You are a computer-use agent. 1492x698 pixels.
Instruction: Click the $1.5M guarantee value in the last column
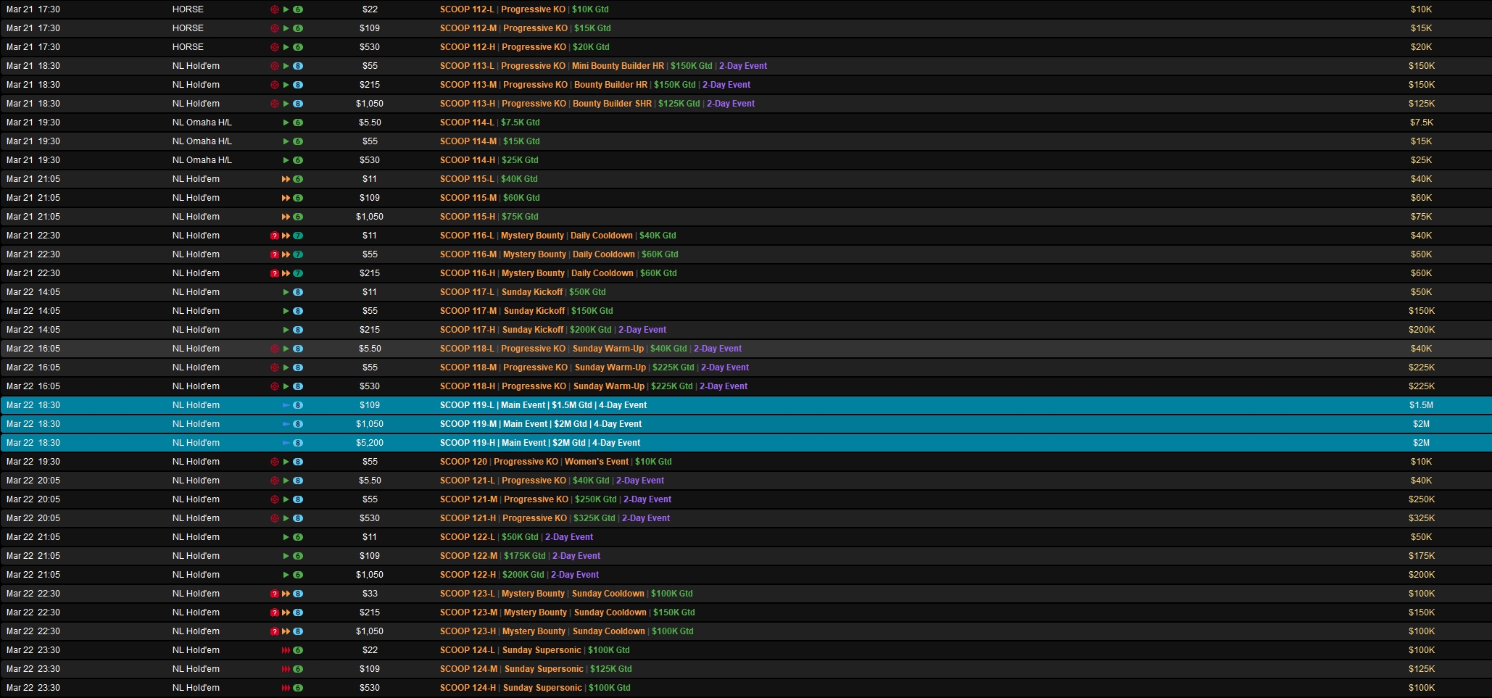click(x=1421, y=405)
